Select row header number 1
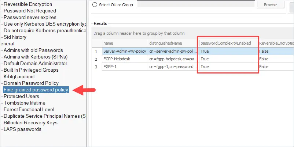Viewport: 294px width, 147px height. pyautogui.click(x=97, y=52)
